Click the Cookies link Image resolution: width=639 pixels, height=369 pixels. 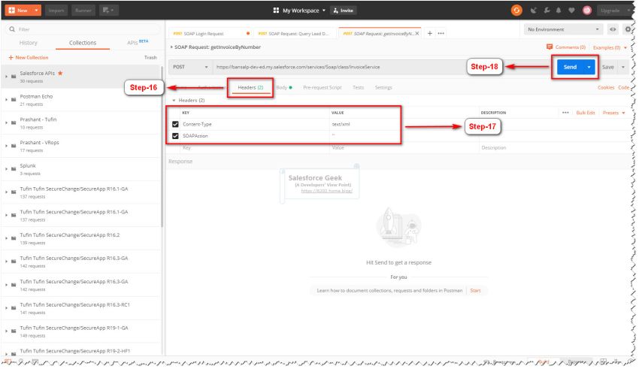606,88
